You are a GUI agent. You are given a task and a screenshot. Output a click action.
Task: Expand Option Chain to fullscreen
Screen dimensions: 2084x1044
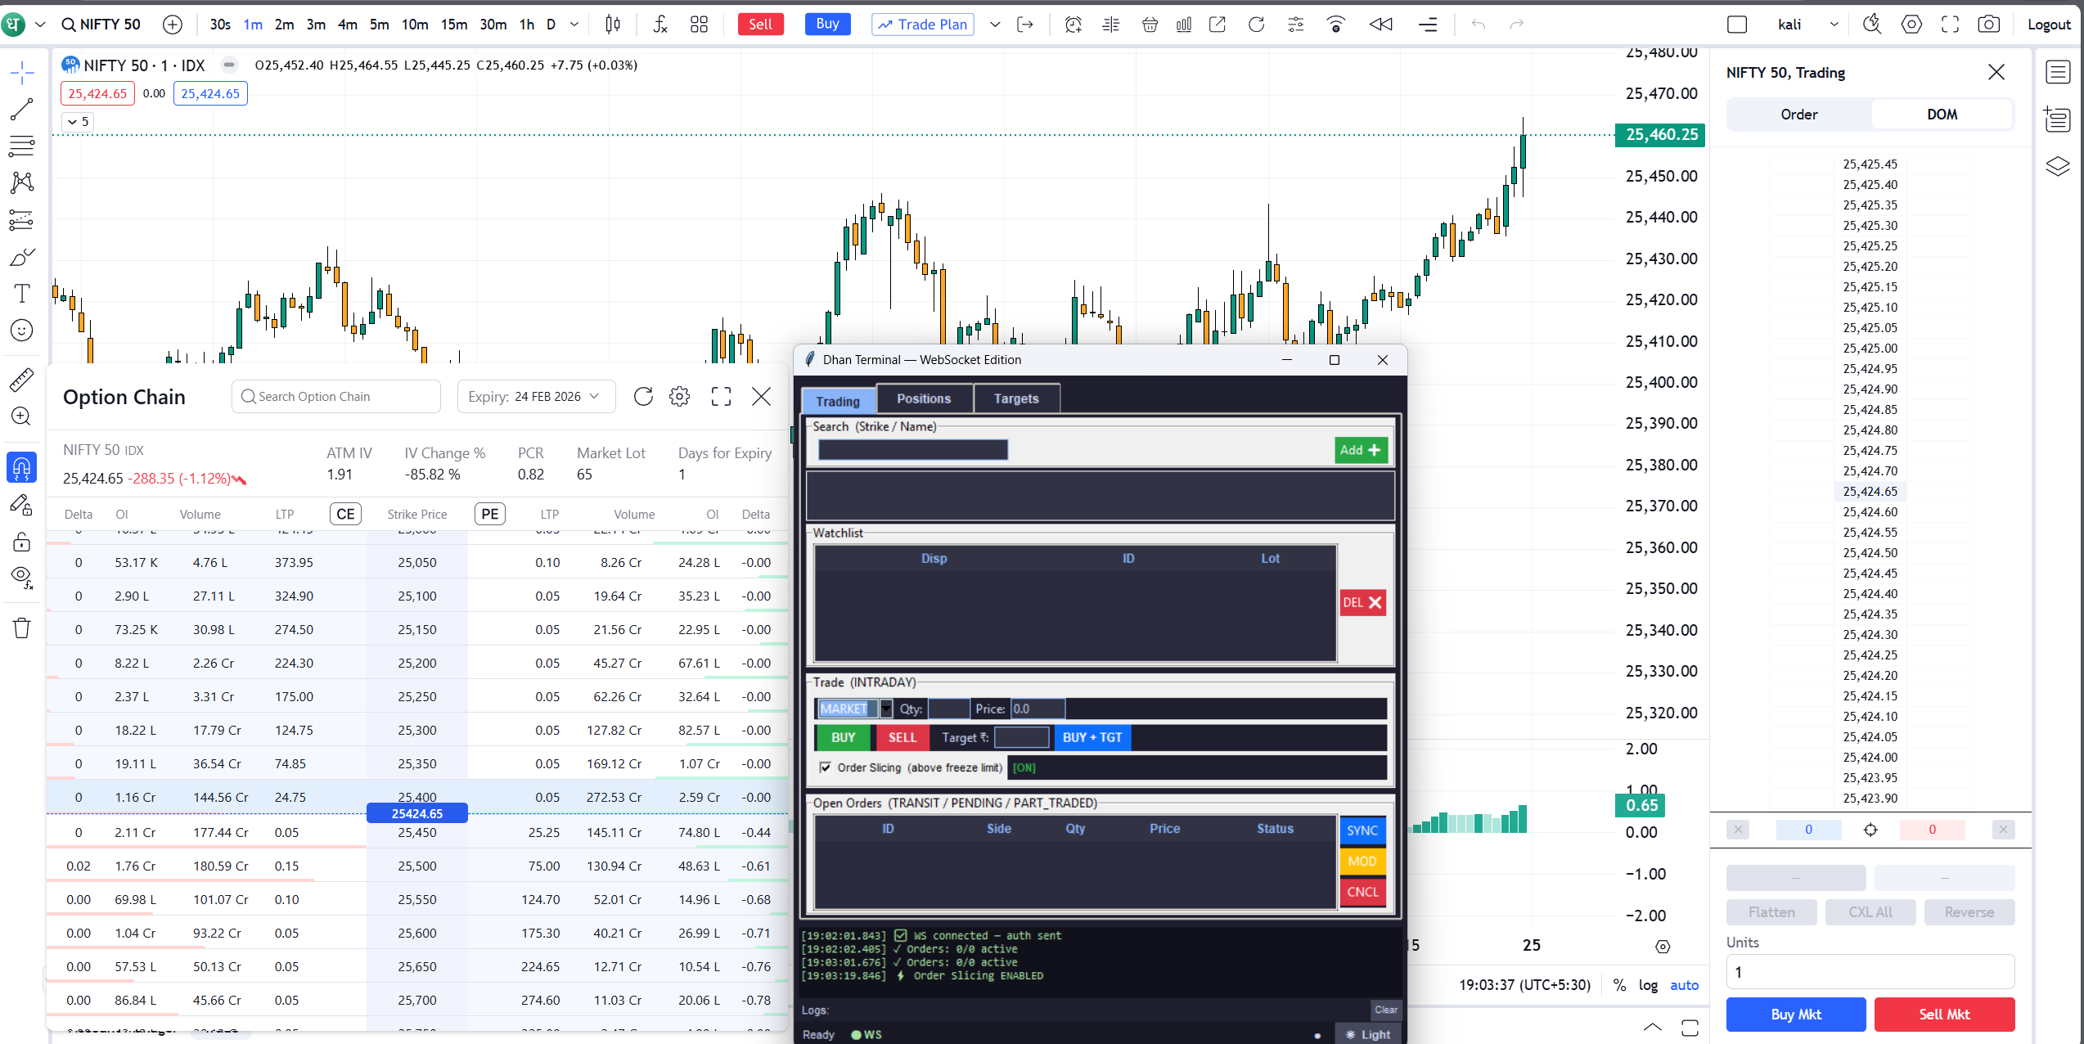721,397
